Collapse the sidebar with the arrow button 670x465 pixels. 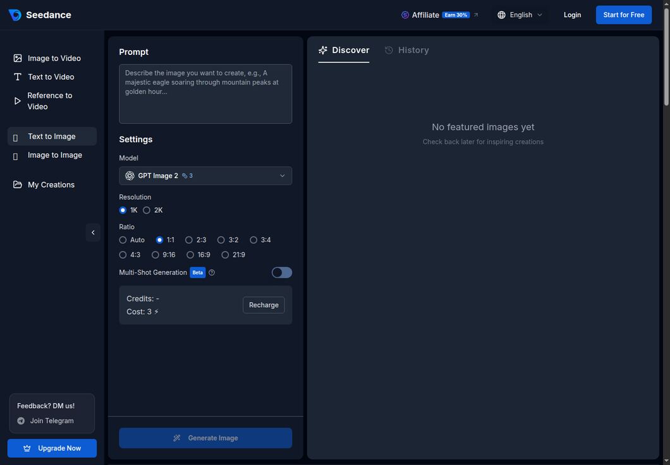coord(93,232)
